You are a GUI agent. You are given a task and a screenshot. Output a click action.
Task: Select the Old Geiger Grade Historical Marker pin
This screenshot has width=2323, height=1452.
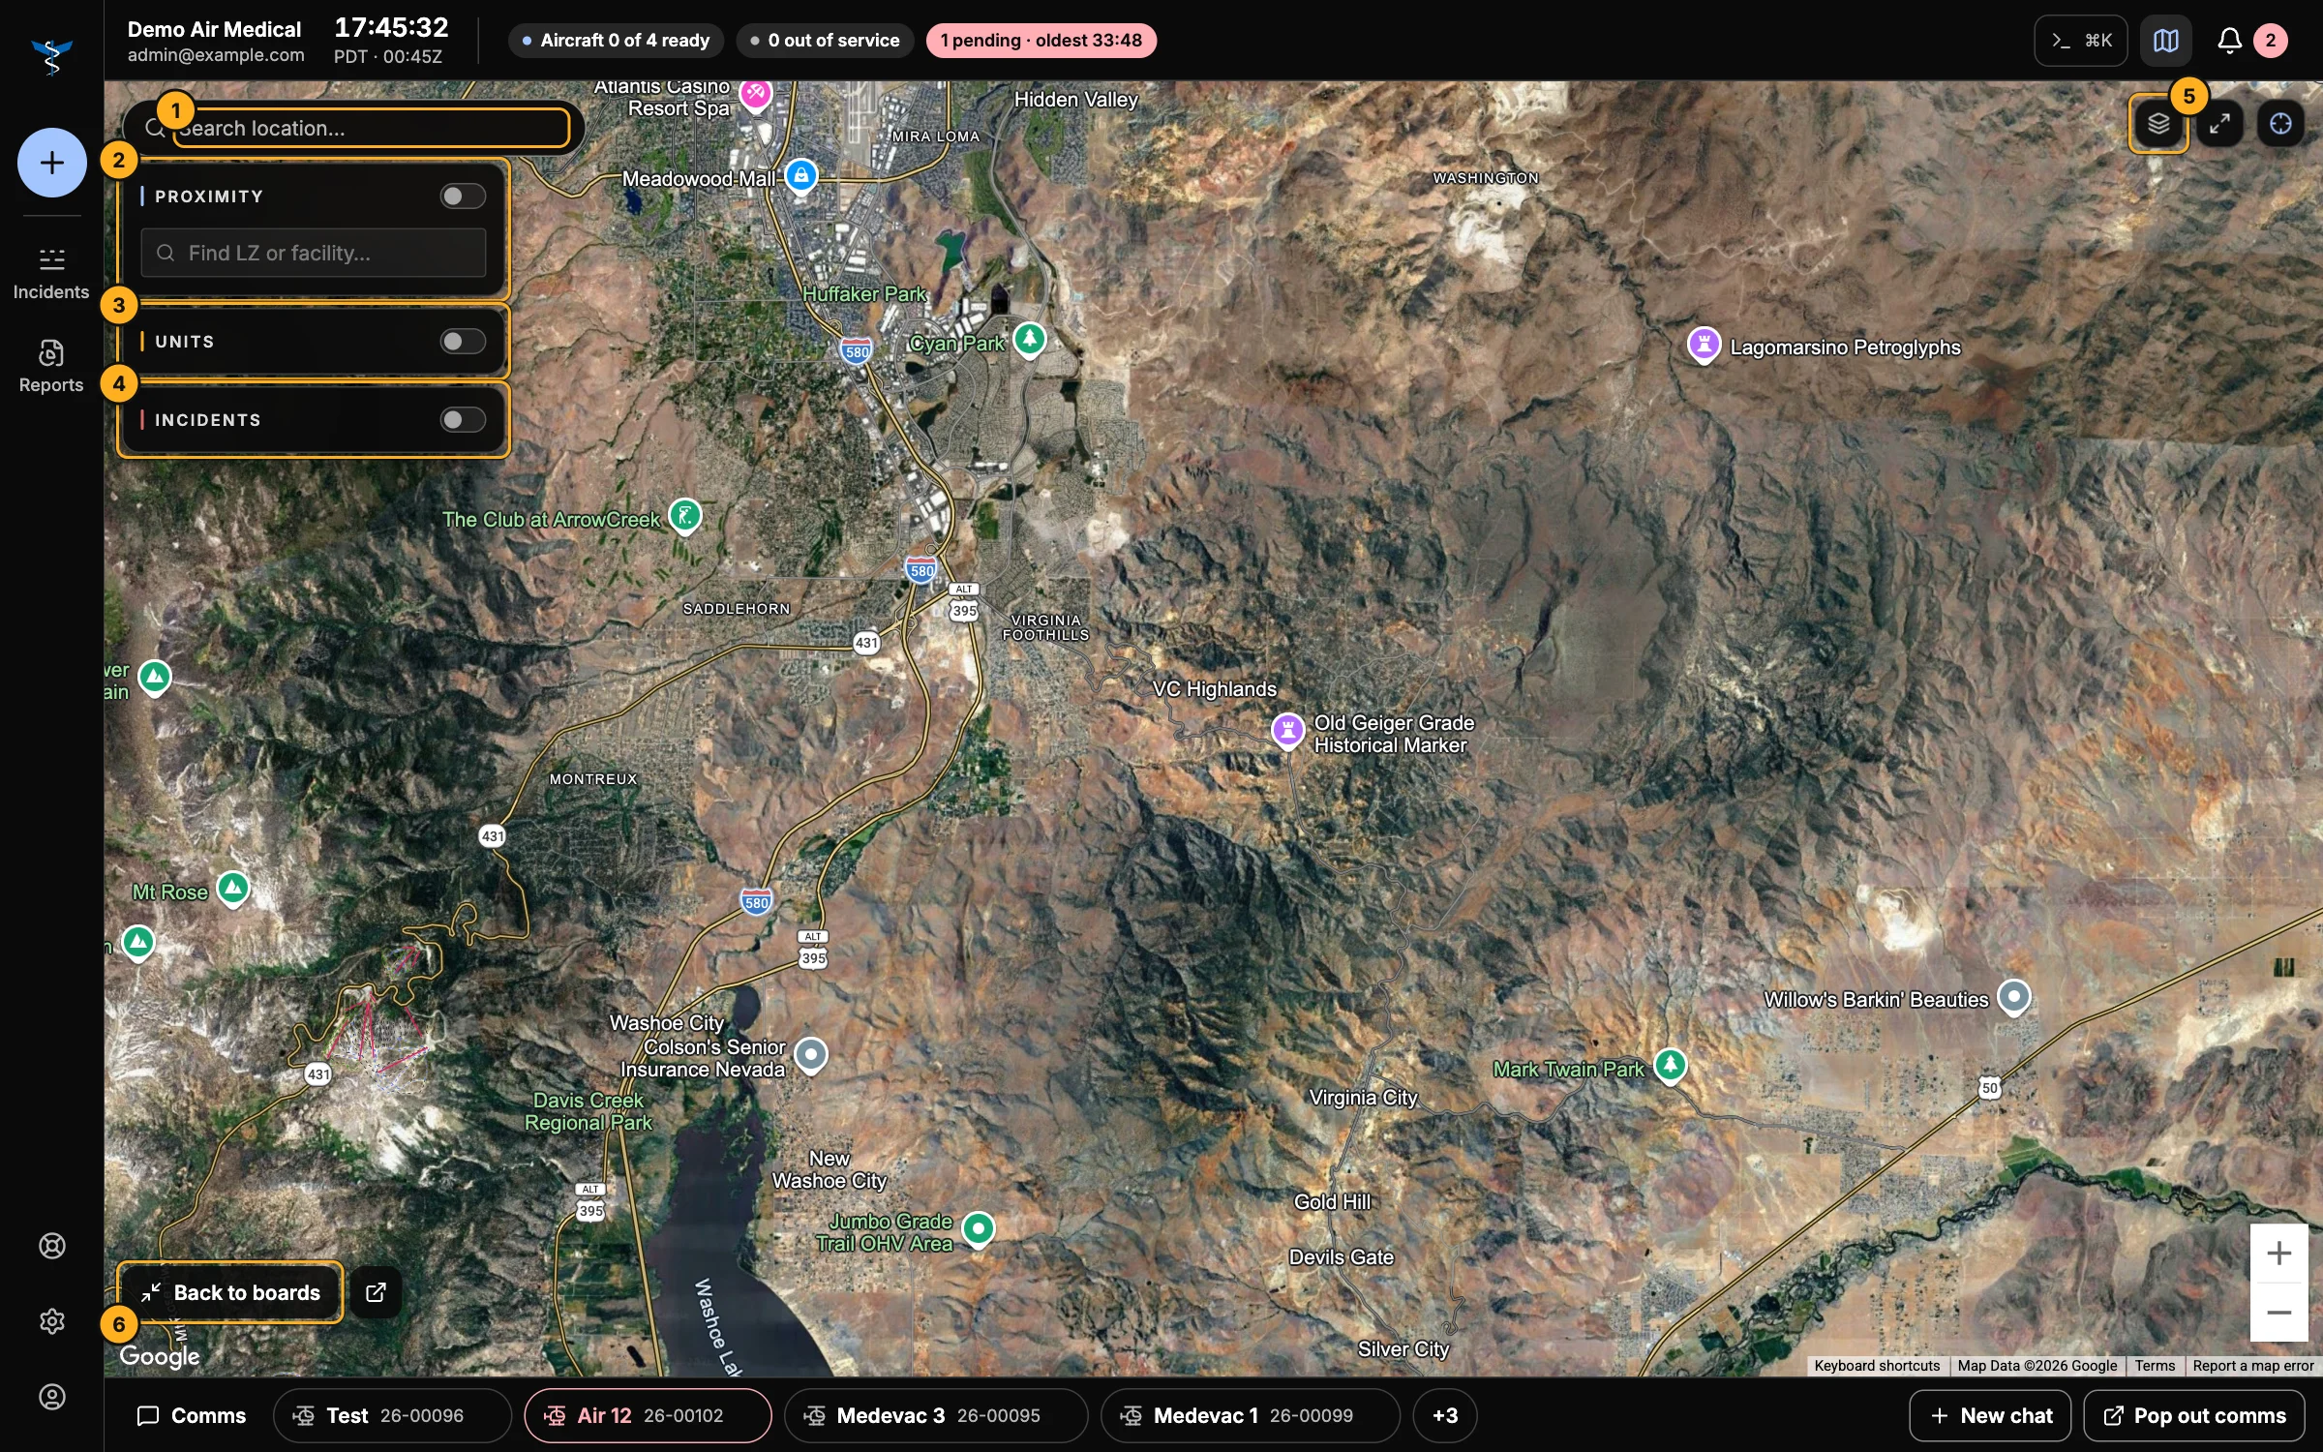tap(1287, 732)
